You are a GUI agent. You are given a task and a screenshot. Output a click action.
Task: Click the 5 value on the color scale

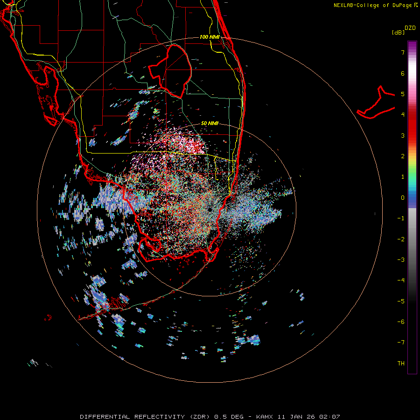coord(403,94)
